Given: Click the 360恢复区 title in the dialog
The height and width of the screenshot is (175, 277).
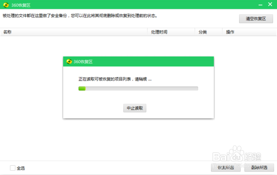Looking at the screenshot, I should (x=83, y=62).
